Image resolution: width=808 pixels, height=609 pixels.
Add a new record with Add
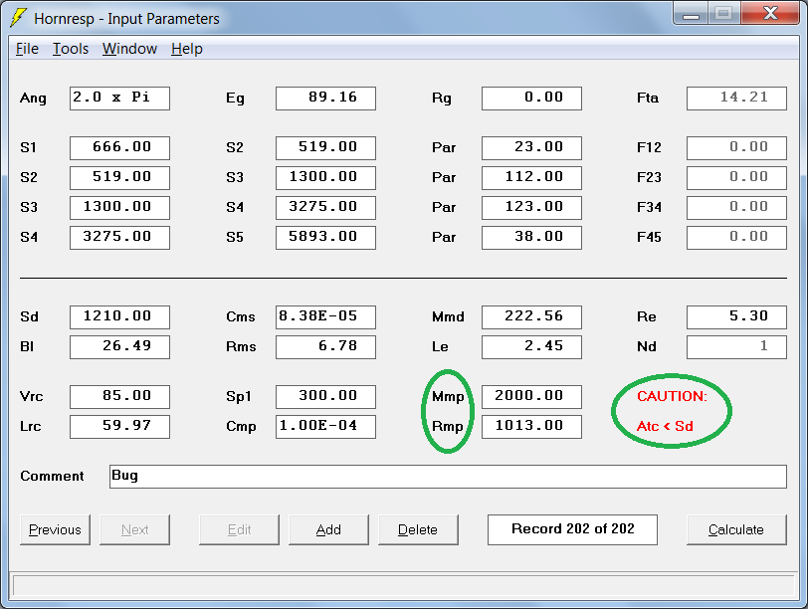[x=328, y=529]
